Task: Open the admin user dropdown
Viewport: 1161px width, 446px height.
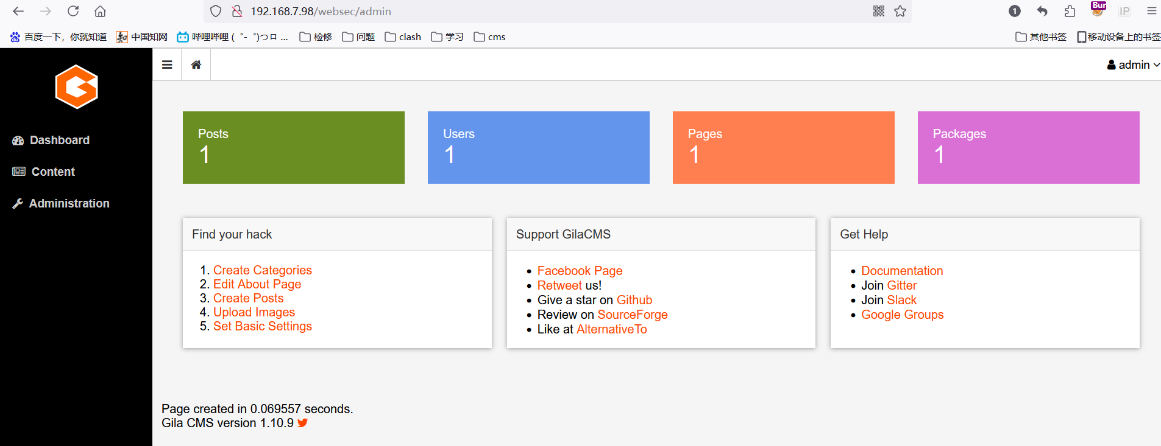Action: [x=1133, y=65]
